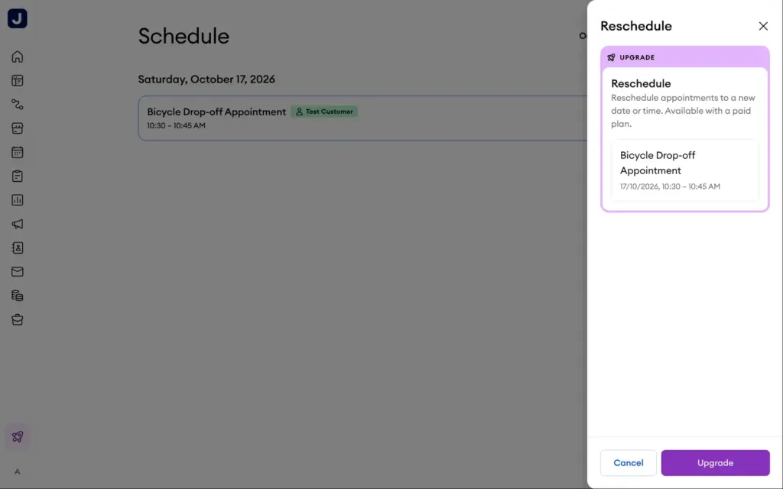Open the mail envelope sidebar icon
Viewport: 783px width, 489px height.
18,272
